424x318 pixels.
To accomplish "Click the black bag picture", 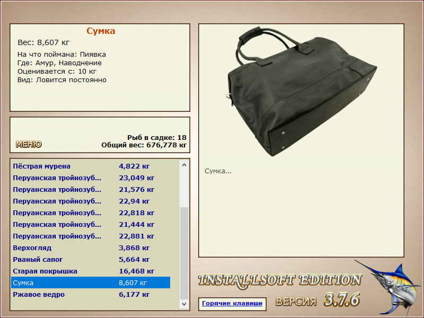I will pos(302,91).
